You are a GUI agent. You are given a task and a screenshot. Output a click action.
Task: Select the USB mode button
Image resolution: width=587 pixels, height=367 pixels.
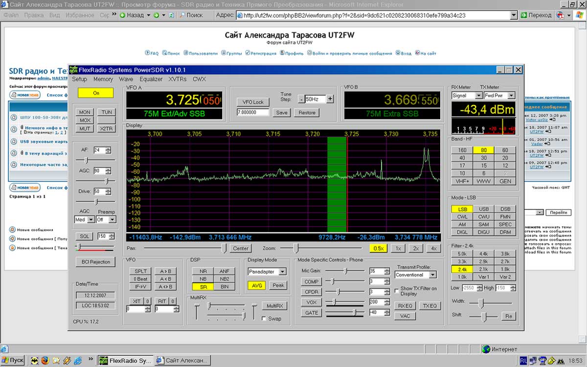point(483,209)
